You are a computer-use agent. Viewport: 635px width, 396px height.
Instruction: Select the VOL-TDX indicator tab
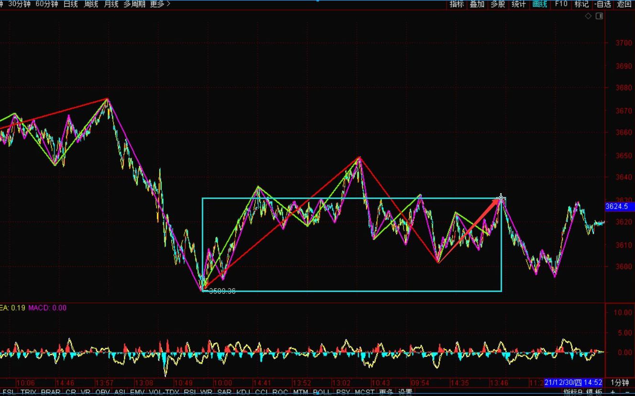pyautogui.click(x=164, y=392)
